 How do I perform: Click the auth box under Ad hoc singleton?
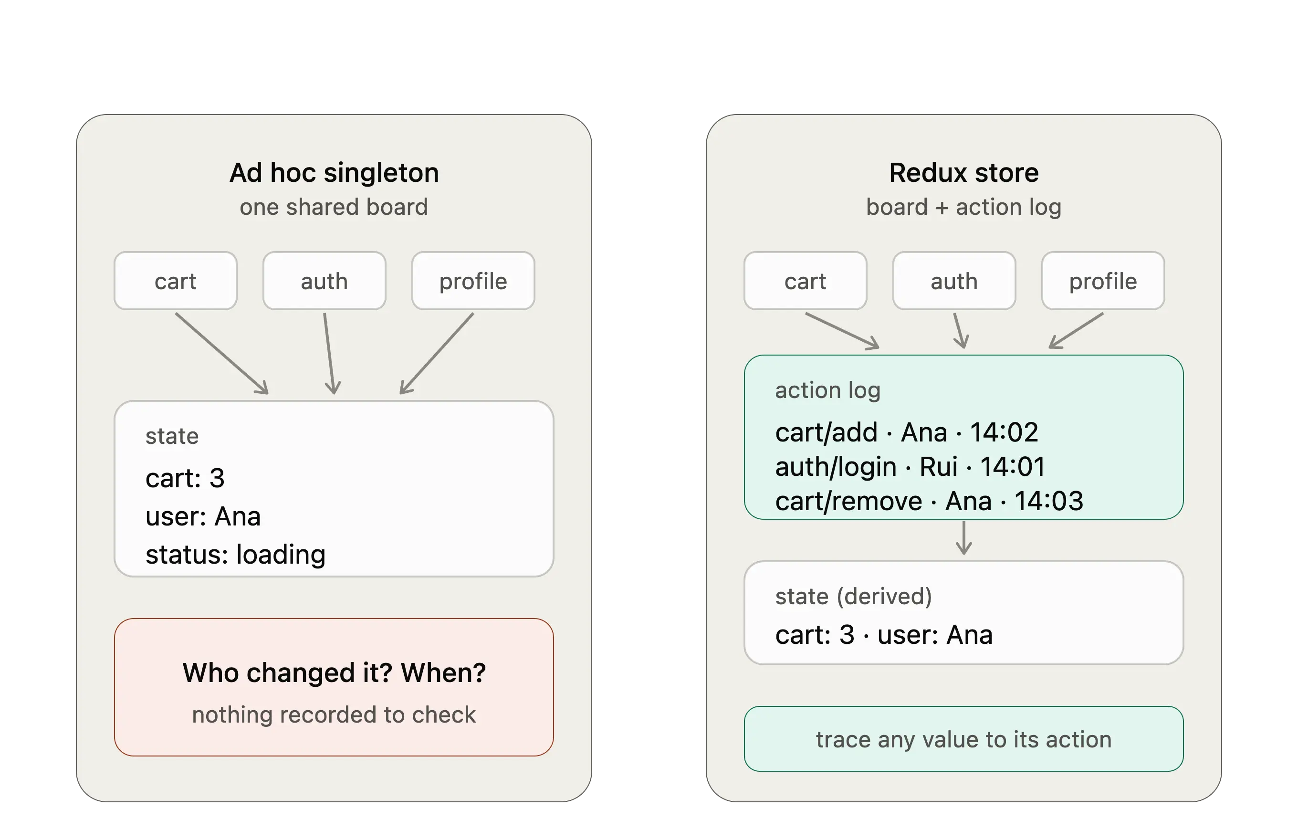click(324, 281)
